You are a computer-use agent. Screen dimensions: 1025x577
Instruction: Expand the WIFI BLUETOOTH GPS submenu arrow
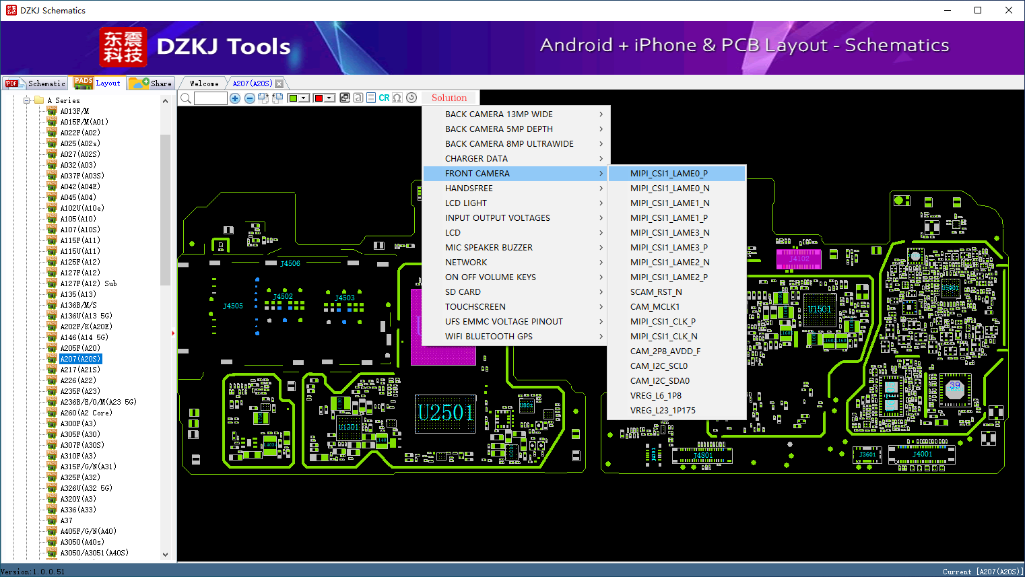[601, 337]
